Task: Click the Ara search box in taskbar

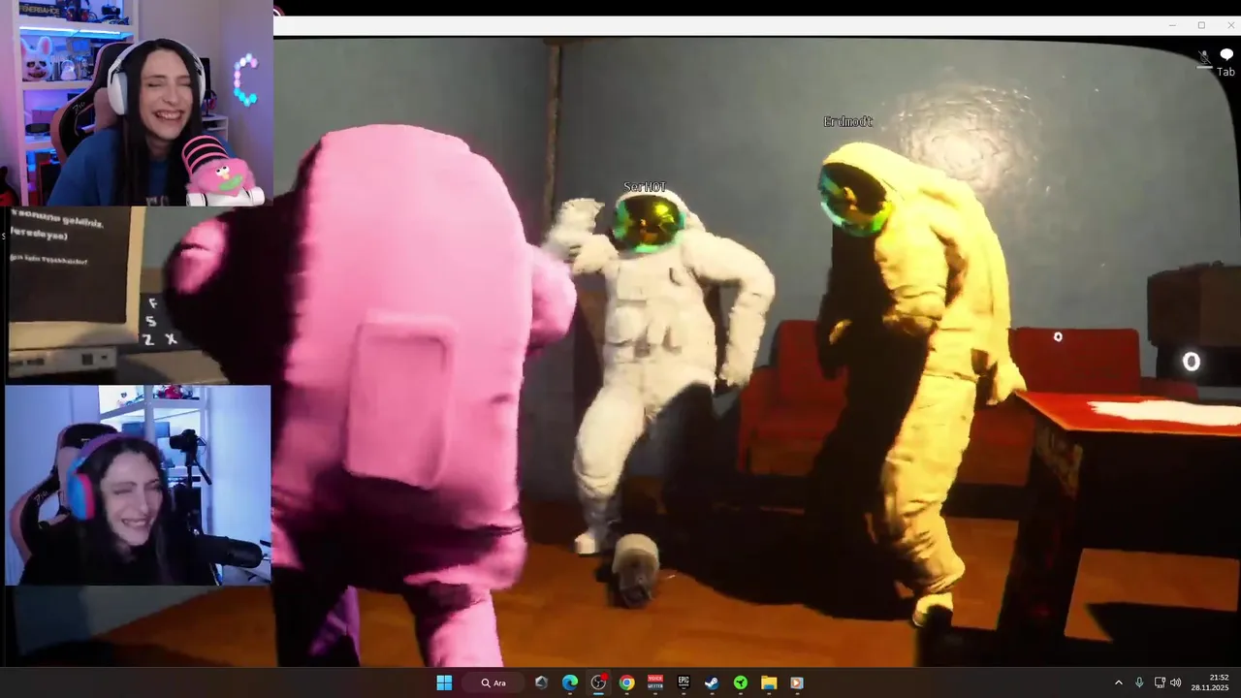Action: [x=493, y=682]
